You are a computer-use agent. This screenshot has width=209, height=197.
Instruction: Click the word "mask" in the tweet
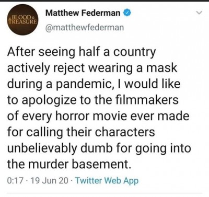(161, 68)
